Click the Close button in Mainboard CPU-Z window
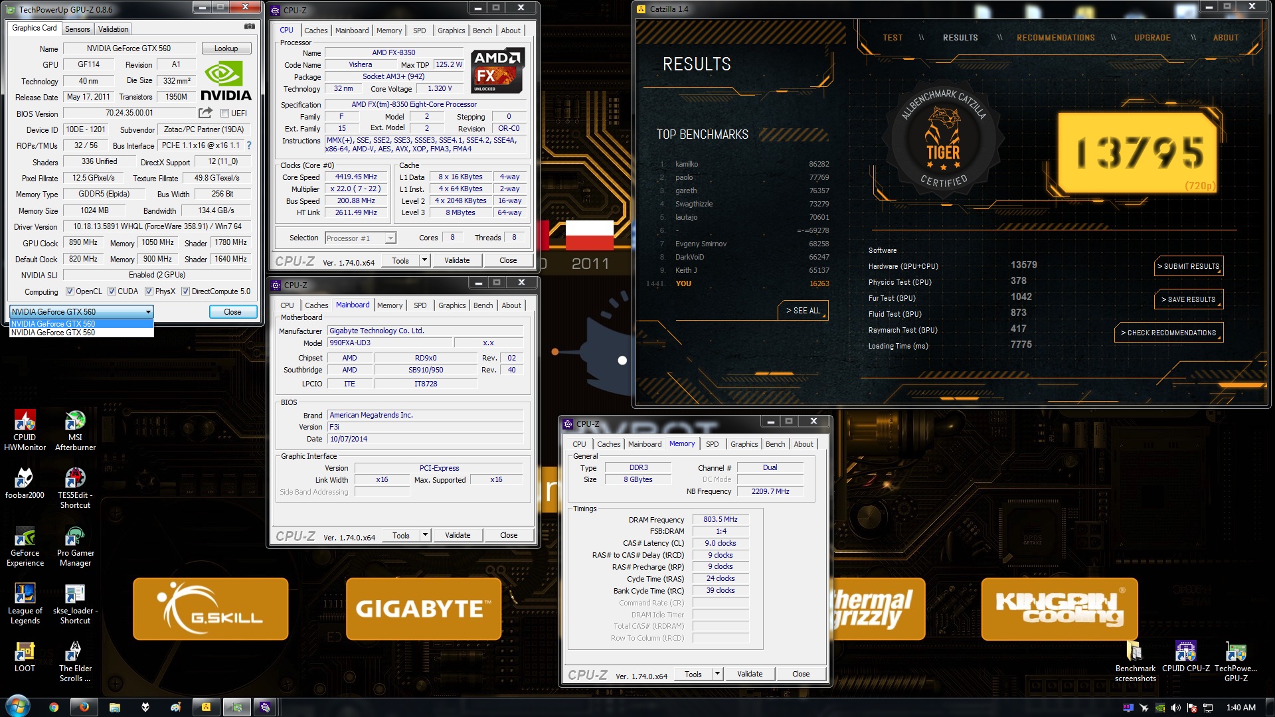This screenshot has height=717, width=1275. (x=509, y=535)
